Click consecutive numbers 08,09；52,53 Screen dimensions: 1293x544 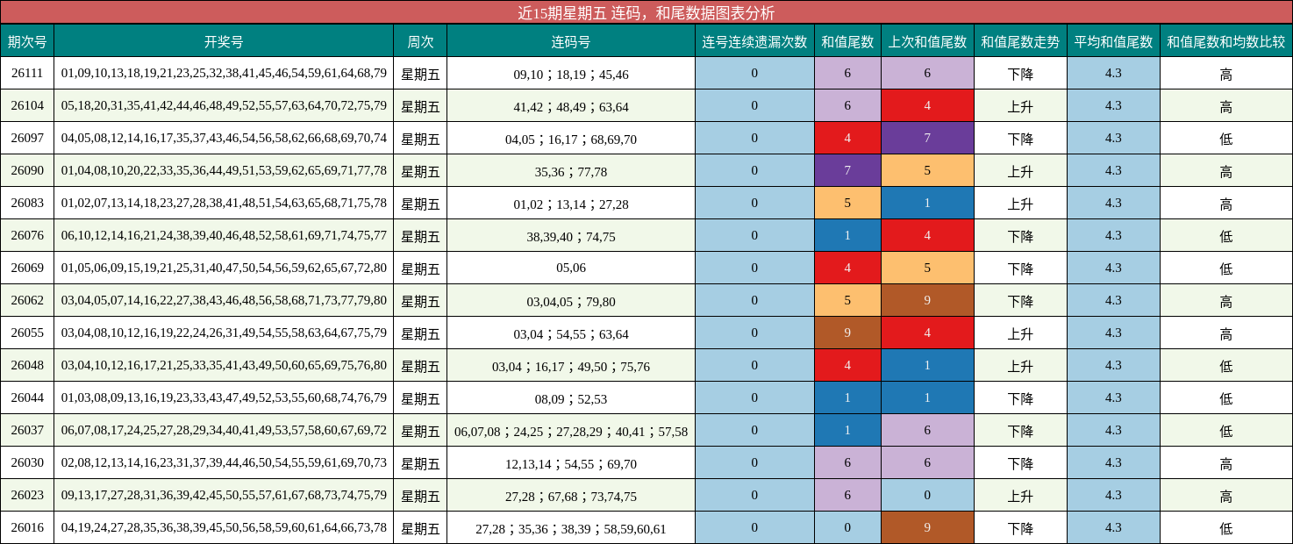[x=571, y=399]
